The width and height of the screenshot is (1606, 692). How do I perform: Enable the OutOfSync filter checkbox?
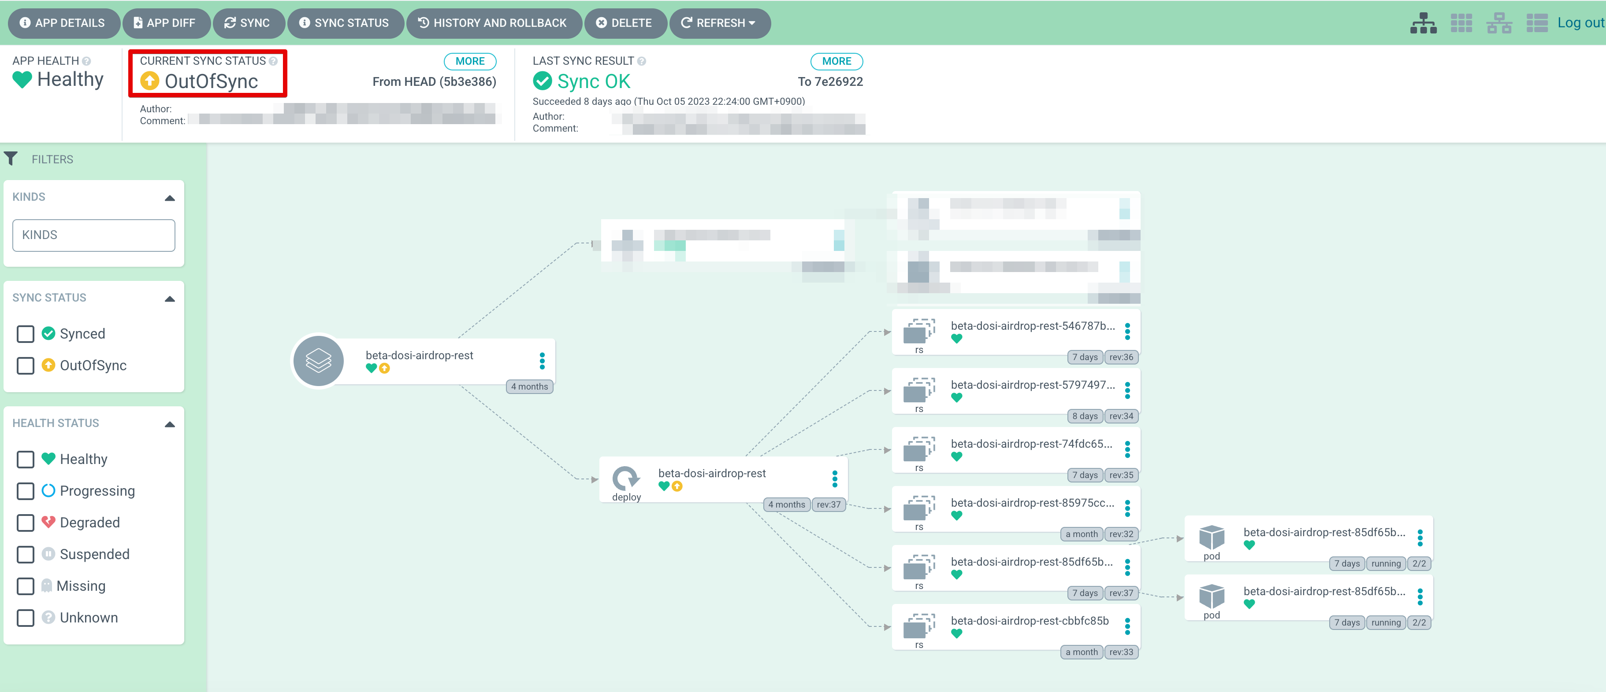point(26,366)
